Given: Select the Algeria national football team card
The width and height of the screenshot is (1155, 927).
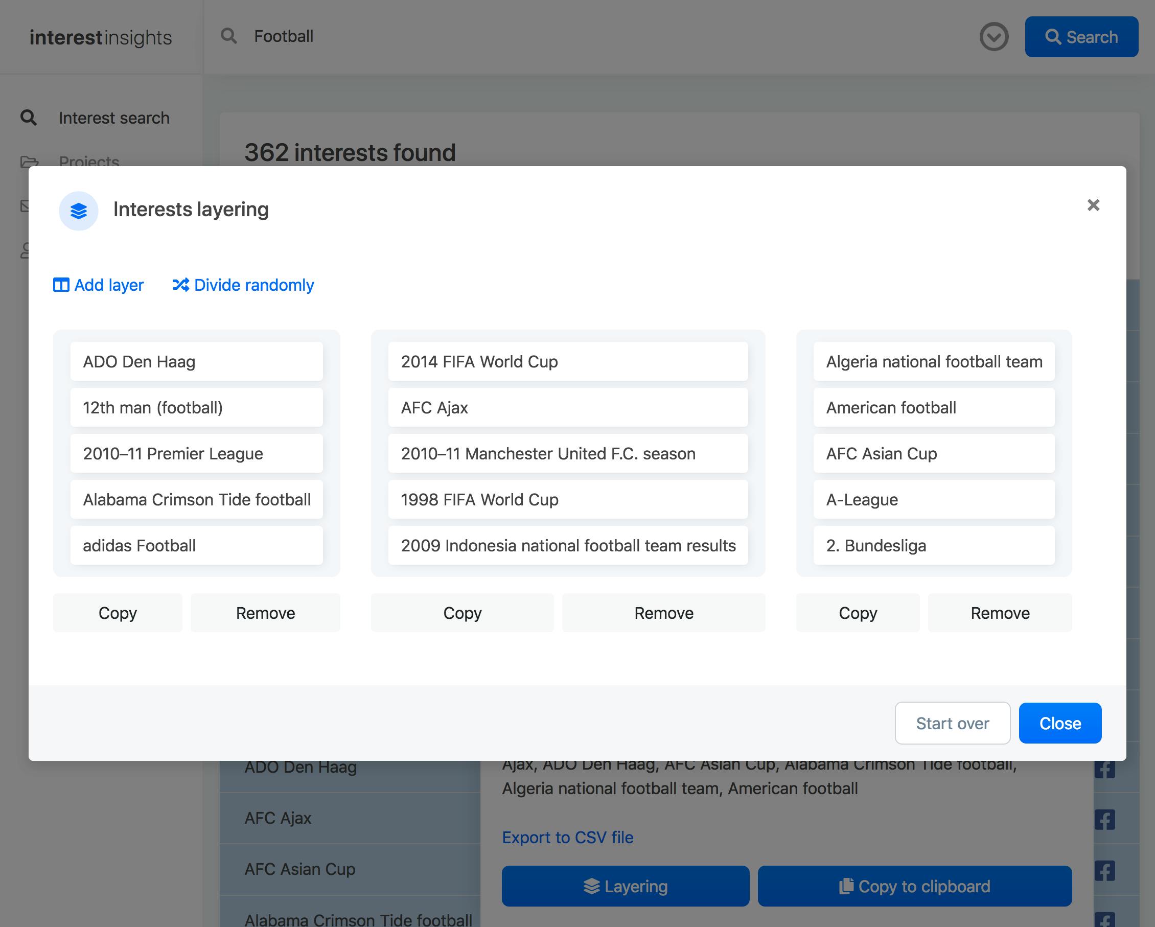Looking at the screenshot, I should pos(934,361).
